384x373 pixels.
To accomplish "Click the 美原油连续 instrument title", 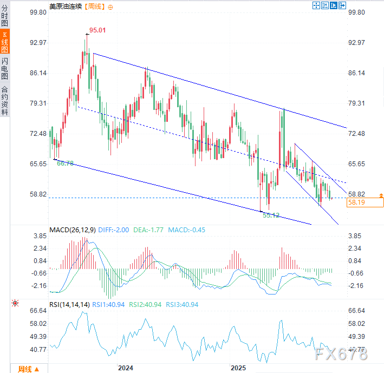I will [x=64, y=7].
